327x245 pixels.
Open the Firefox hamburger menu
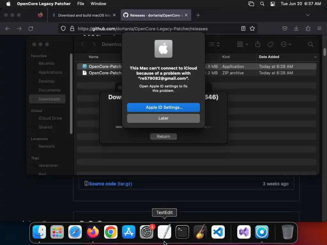tap(319, 28)
